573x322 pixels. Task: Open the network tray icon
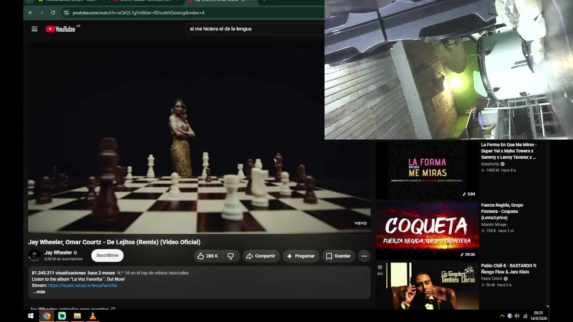525,316
